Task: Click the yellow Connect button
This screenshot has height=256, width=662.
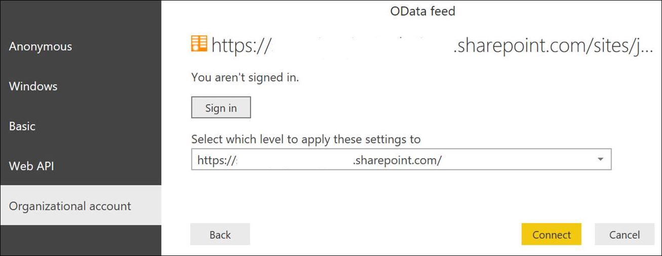Action: pos(551,235)
